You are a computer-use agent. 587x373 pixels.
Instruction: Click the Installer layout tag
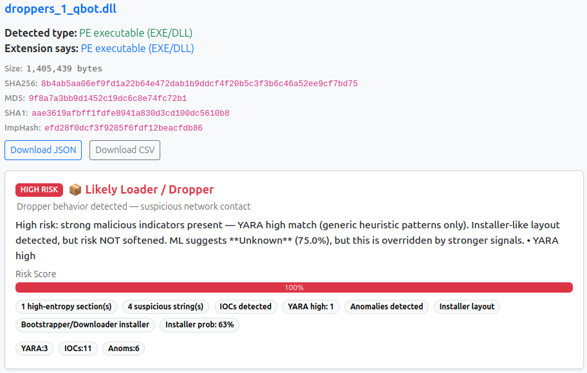[467, 306]
